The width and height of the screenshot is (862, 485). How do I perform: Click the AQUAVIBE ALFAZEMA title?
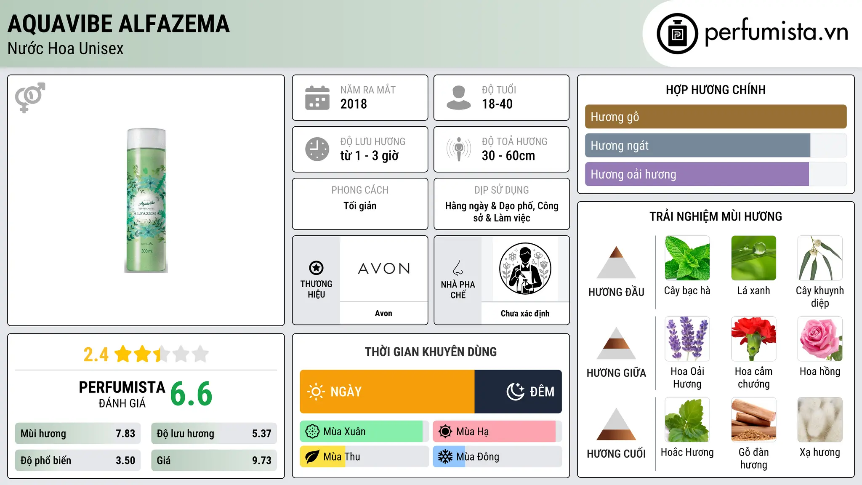[119, 24]
